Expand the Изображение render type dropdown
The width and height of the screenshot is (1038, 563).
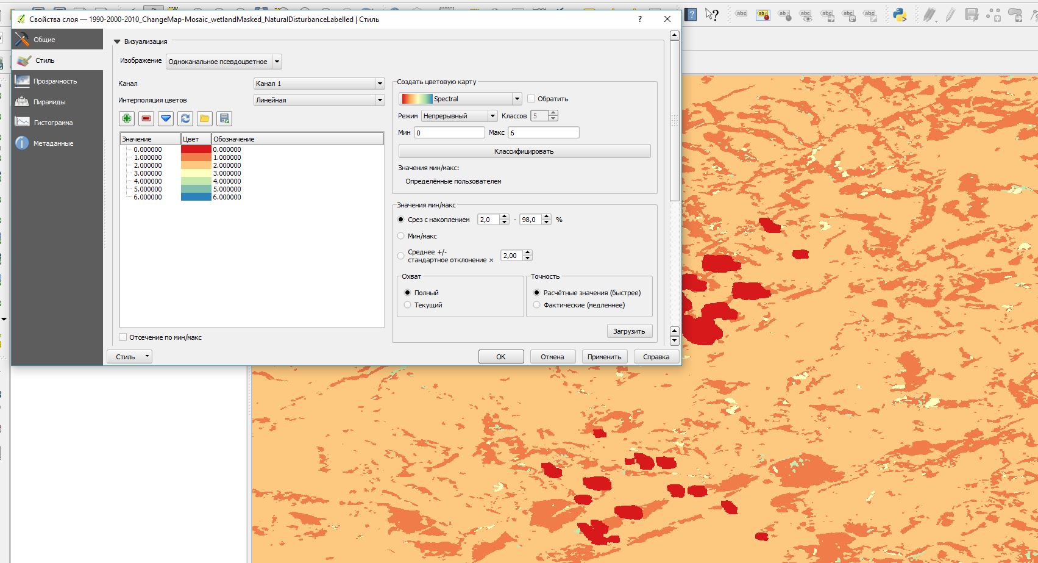(x=224, y=62)
